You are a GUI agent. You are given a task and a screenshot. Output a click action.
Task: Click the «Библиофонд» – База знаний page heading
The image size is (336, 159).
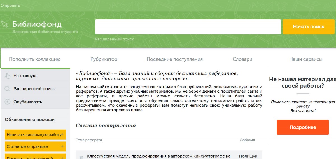[157, 76]
